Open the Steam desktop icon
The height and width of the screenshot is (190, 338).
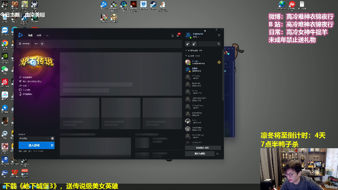[x=153, y=5]
